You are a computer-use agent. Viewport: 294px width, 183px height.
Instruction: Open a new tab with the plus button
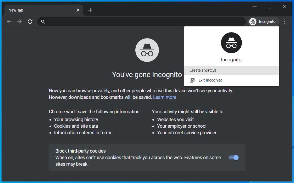90,10
